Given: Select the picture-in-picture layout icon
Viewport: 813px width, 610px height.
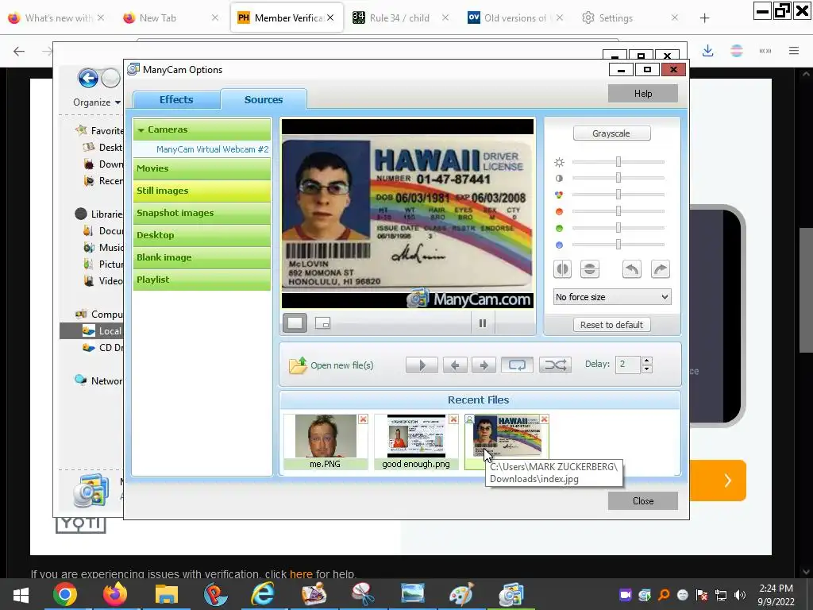Looking at the screenshot, I should click(322, 323).
